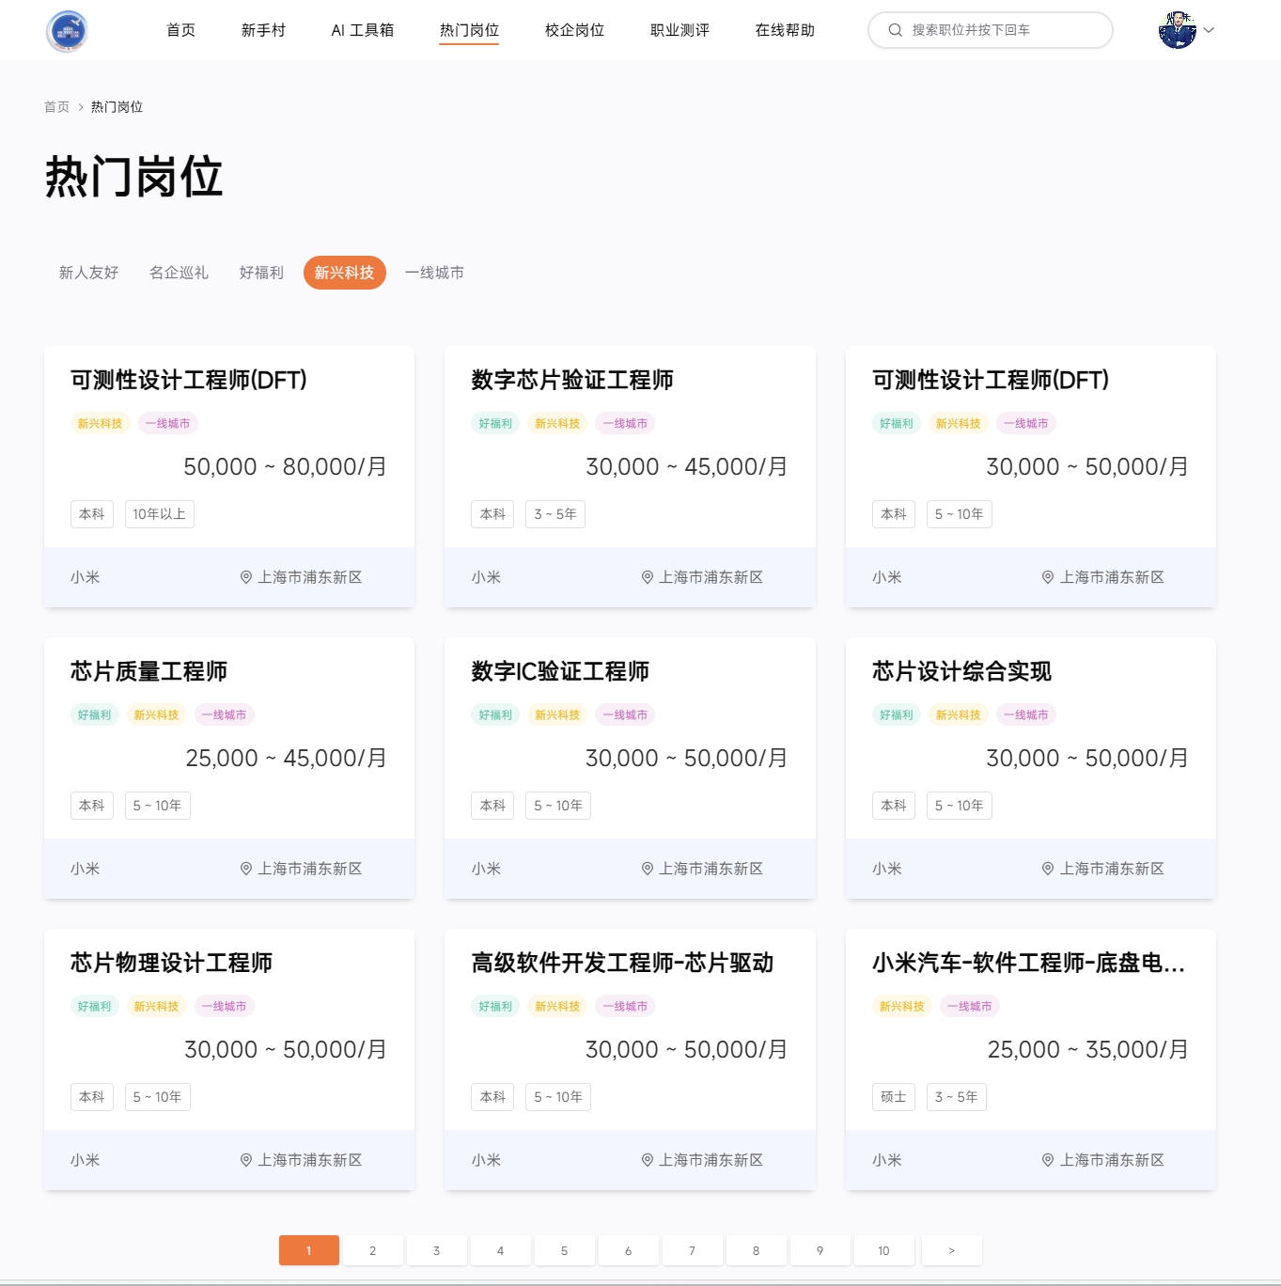Viewport: 1281px width, 1286px height.
Task: Open 芯片设计综合实现 job title
Action: pyautogui.click(x=961, y=671)
